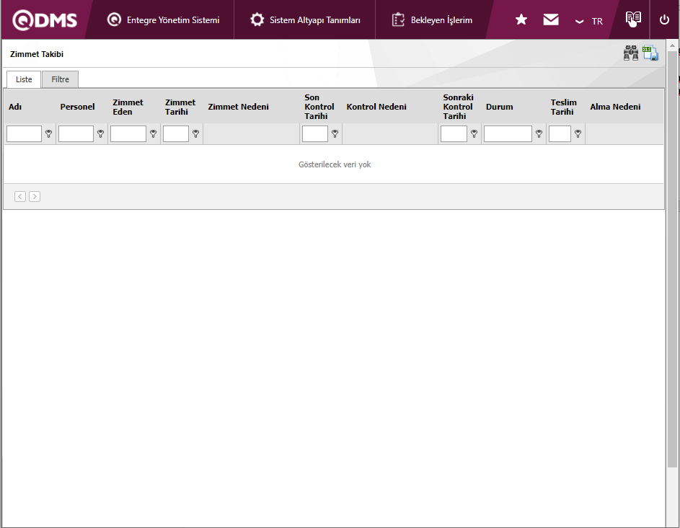The image size is (680, 528).
Task: Open filter options icon for Adı
Action: point(48,134)
